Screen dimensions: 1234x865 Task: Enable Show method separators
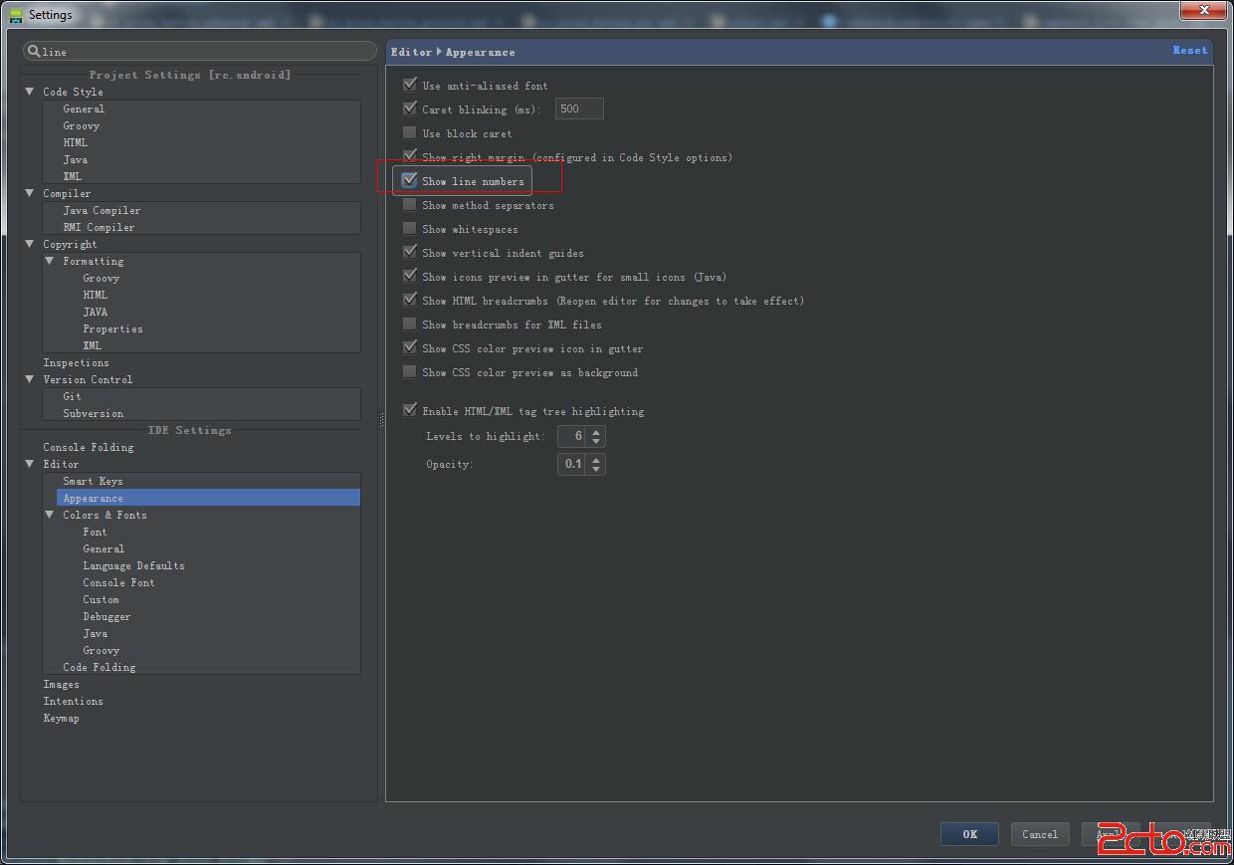pyautogui.click(x=409, y=204)
